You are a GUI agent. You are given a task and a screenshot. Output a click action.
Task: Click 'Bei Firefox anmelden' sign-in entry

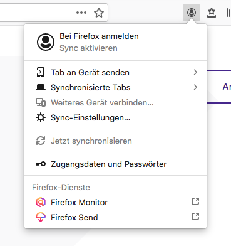(x=99, y=36)
